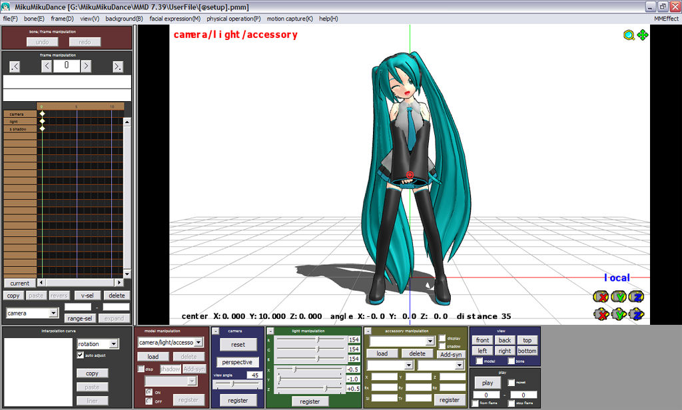Click timeline vertical scroll down arrow

(x=127, y=274)
